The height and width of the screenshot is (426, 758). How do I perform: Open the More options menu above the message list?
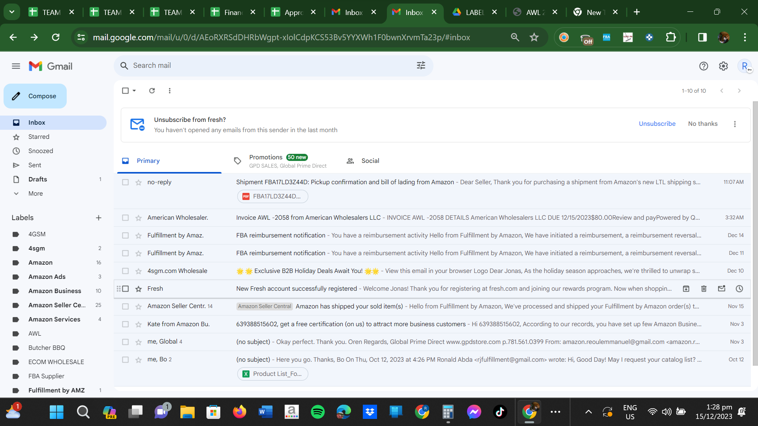[170, 91]
